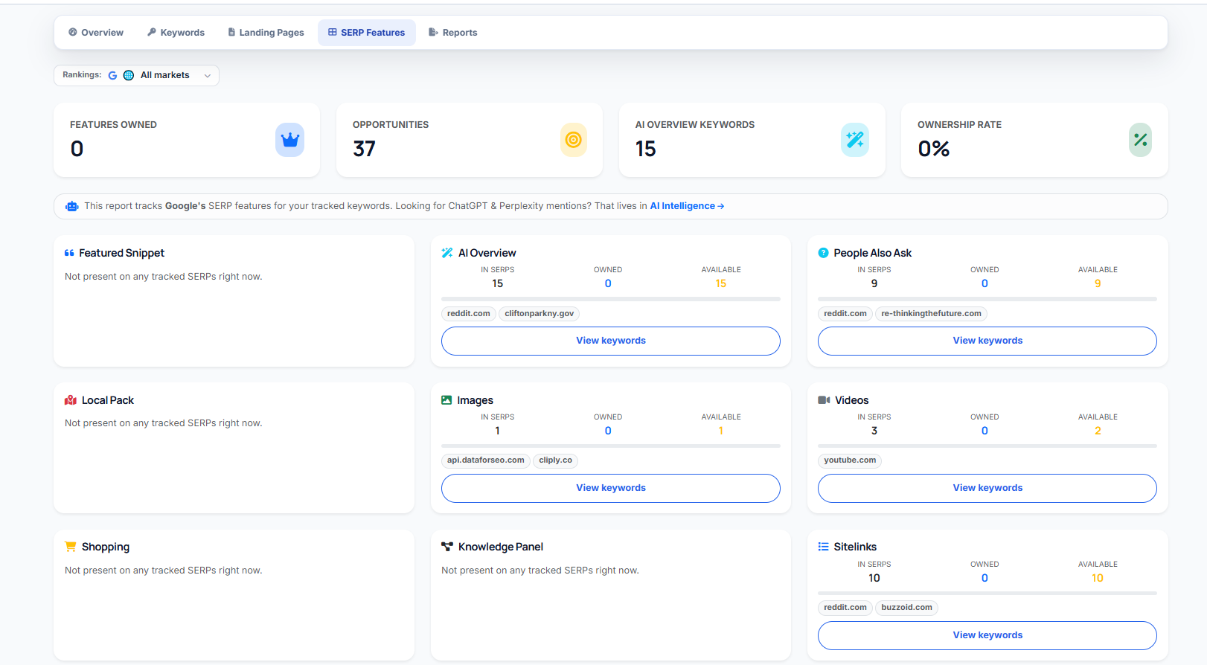Click the Sitelinks progress bar
Screen dimensions: 1207x665
[x=987, y=594]
